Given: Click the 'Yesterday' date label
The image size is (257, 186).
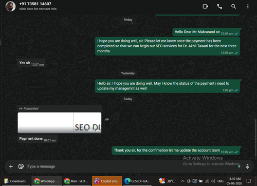Looking at the screenshot, I should (128, 73).
